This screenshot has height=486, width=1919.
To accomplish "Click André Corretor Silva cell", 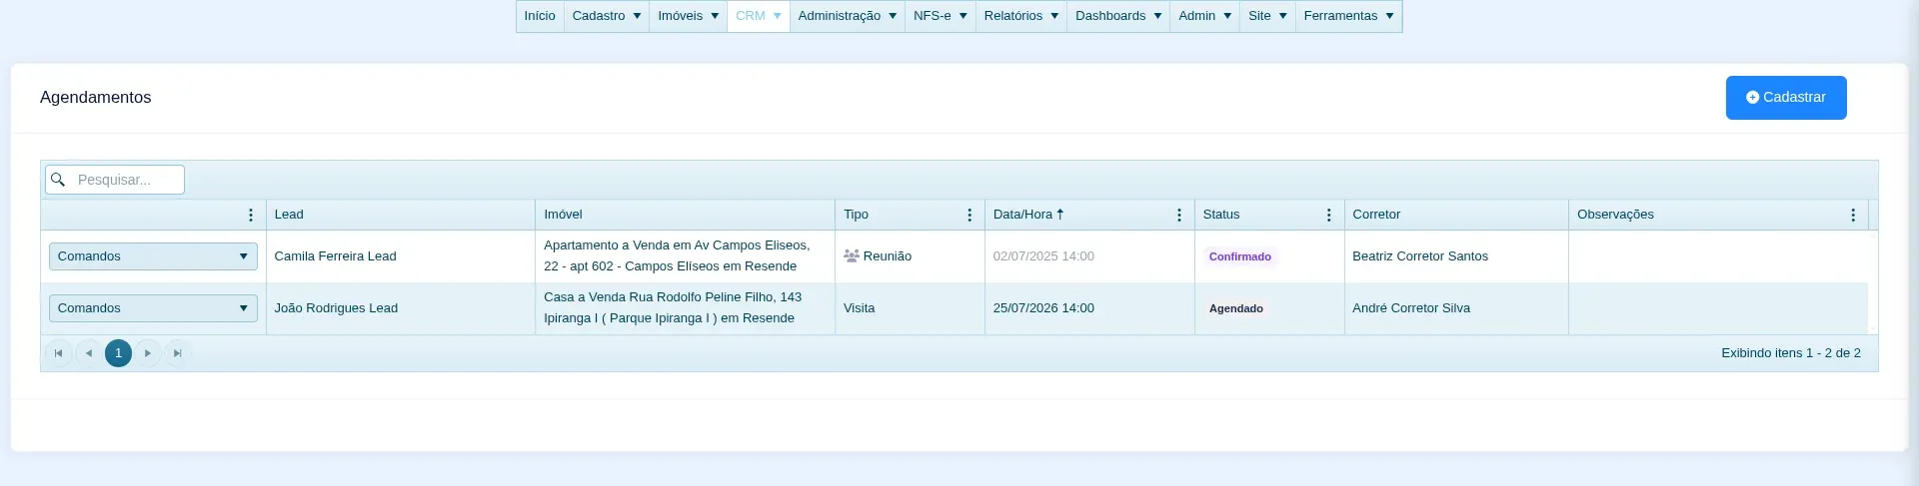I will pos(1456,308).
